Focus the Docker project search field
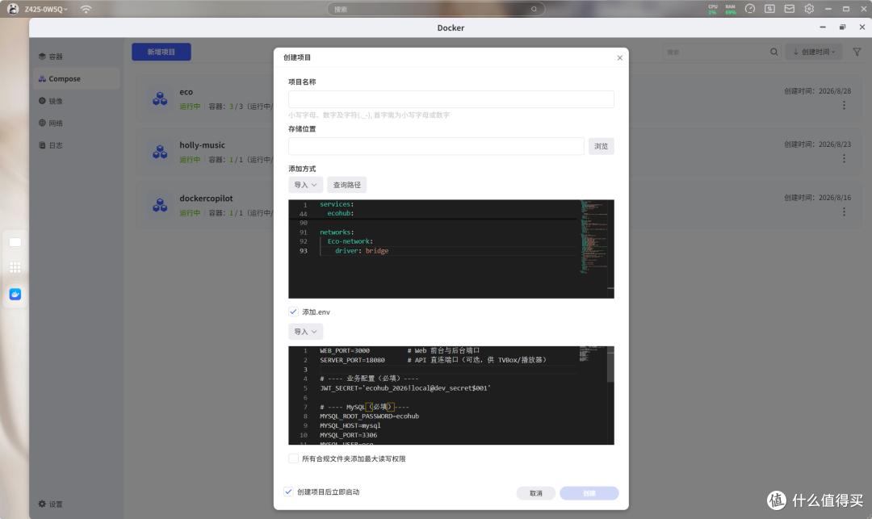Screen dimensions: 872x519 point(715,52)
